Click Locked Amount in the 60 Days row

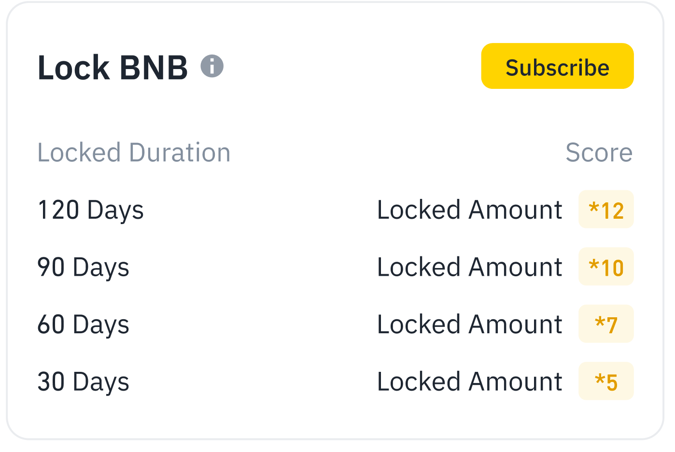pos(469,325)
